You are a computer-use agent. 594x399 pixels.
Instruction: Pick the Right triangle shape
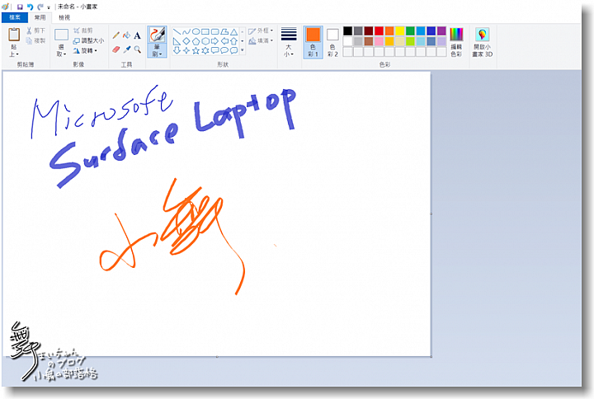(177, 41)
